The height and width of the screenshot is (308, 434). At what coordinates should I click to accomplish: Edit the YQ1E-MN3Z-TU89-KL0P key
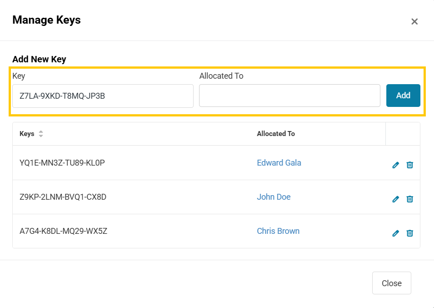[x=395, y=165]
